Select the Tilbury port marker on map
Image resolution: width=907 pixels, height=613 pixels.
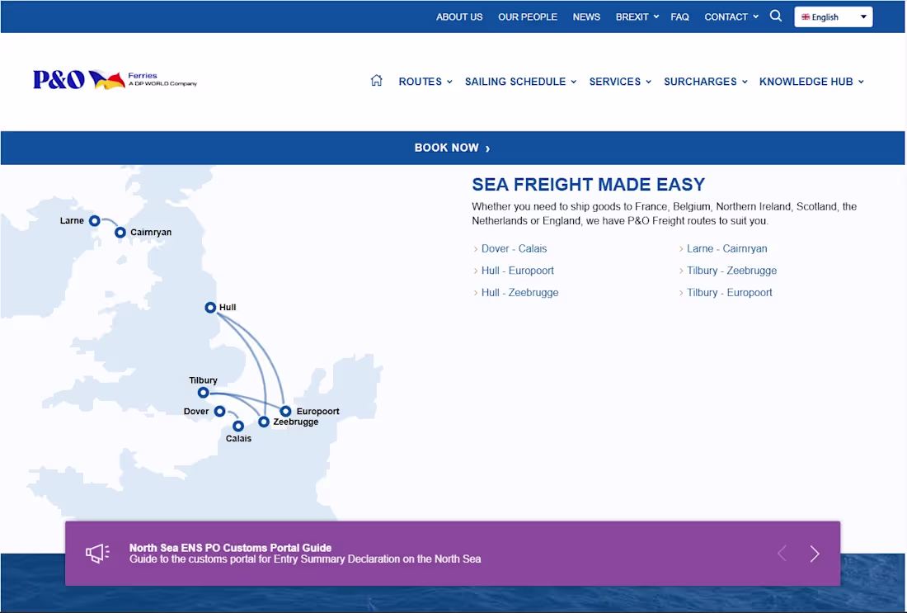click(203, 393)
